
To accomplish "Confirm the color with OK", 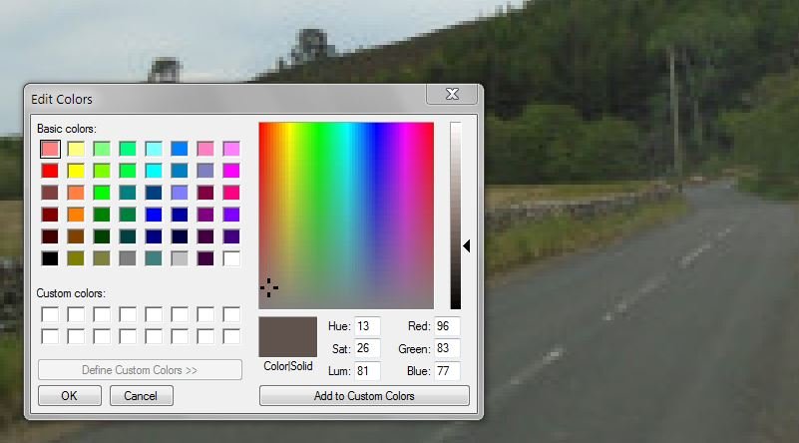I will 70,396.
